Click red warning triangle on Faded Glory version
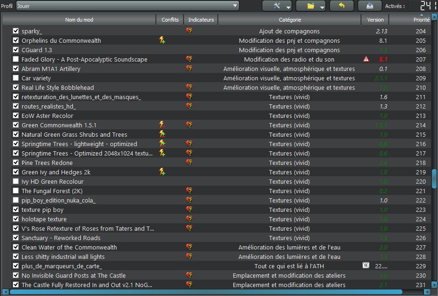 coord(366,59)
